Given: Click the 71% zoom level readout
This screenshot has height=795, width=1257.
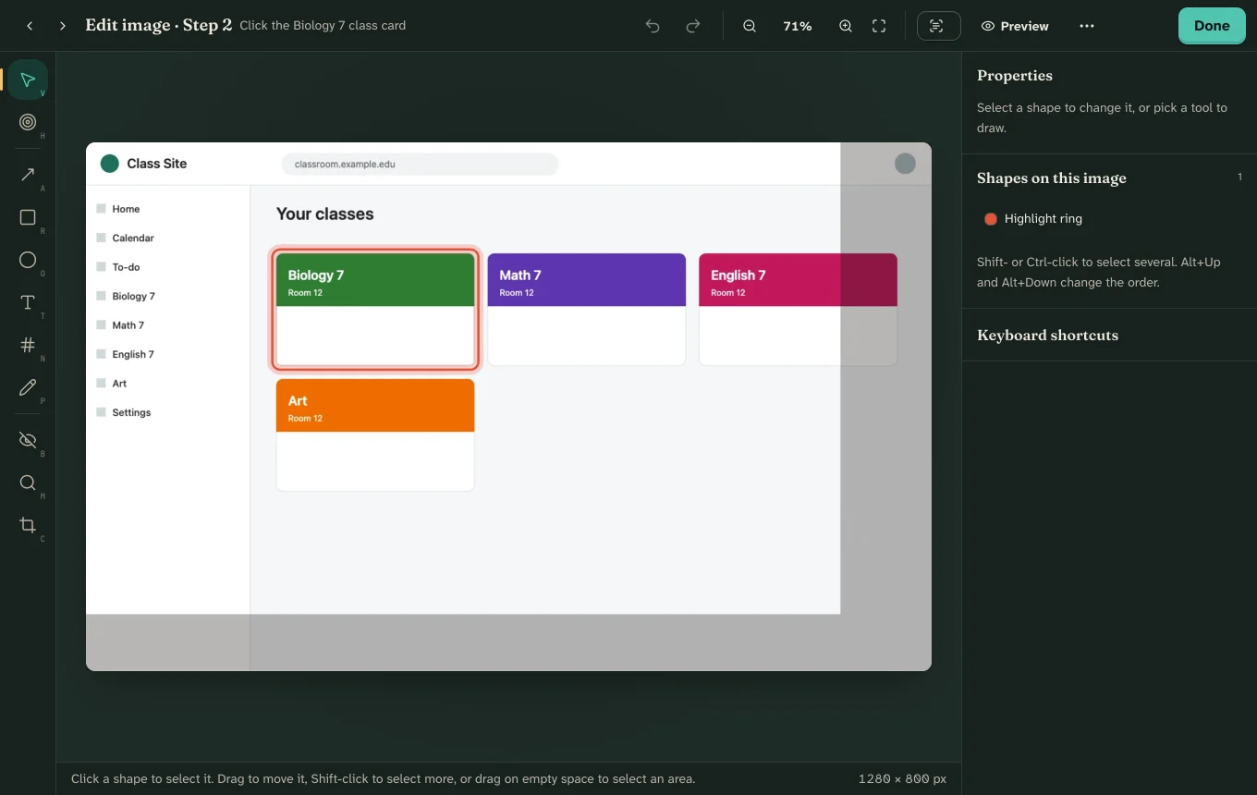Looking at the screenshot, I should point(798,26).
